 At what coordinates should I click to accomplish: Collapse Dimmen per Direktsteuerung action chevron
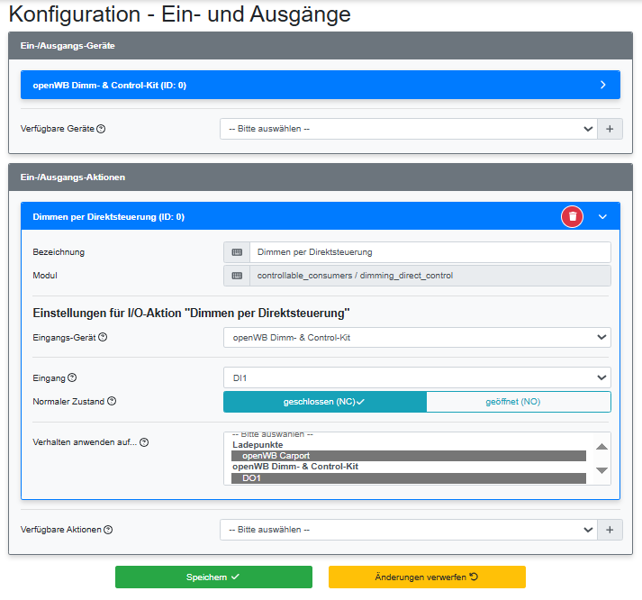point(602,216)
